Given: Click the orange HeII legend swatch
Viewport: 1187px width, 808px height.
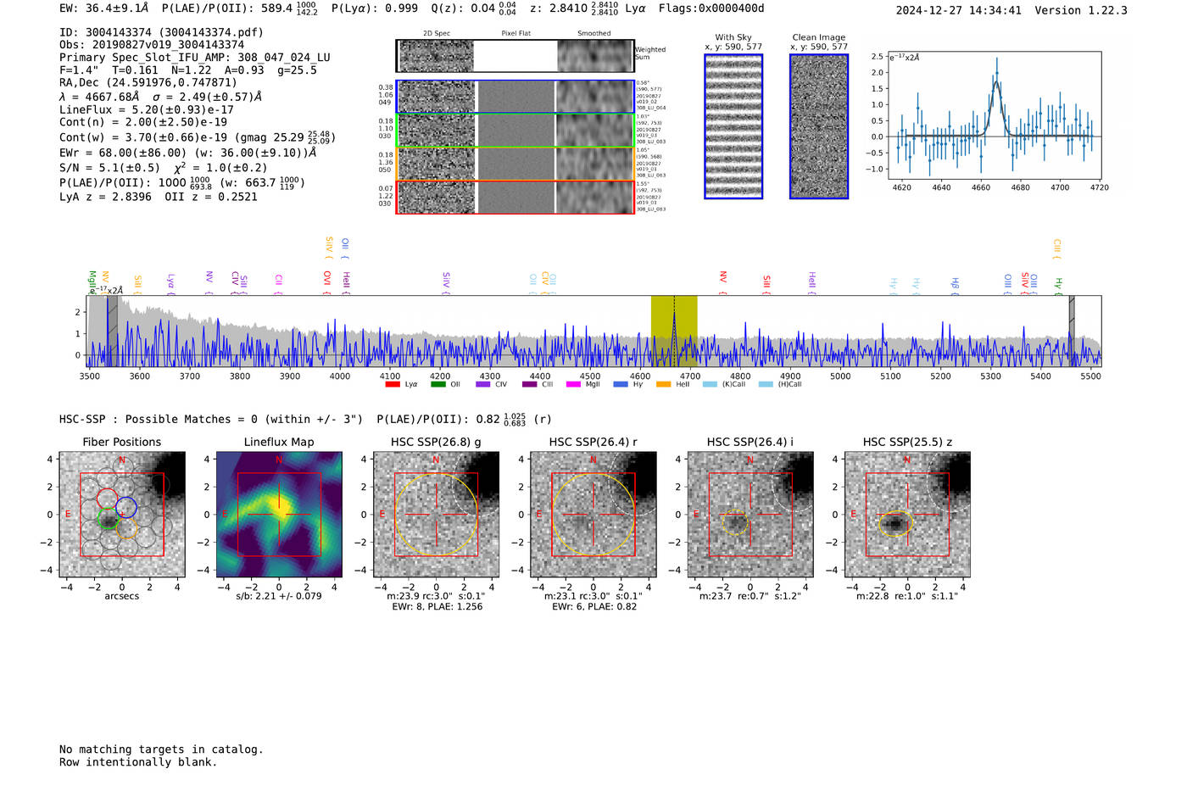Looking at the screenshot, I should [x=664, y=384].
